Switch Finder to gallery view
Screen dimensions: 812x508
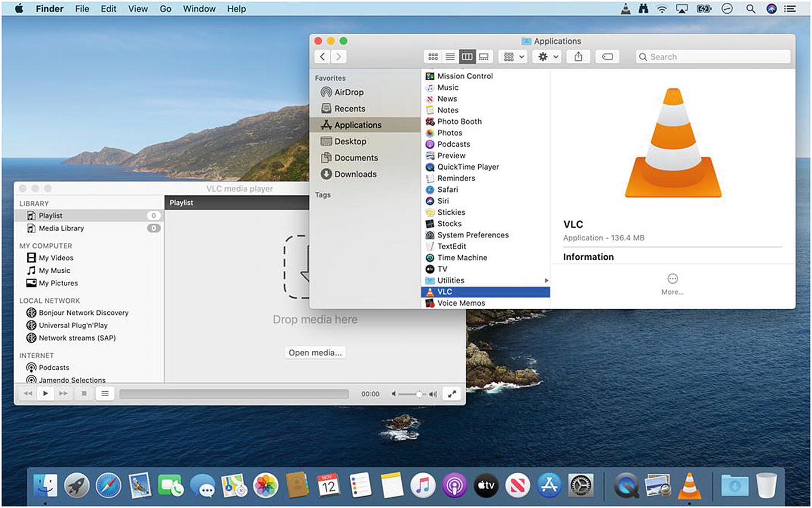484,56
